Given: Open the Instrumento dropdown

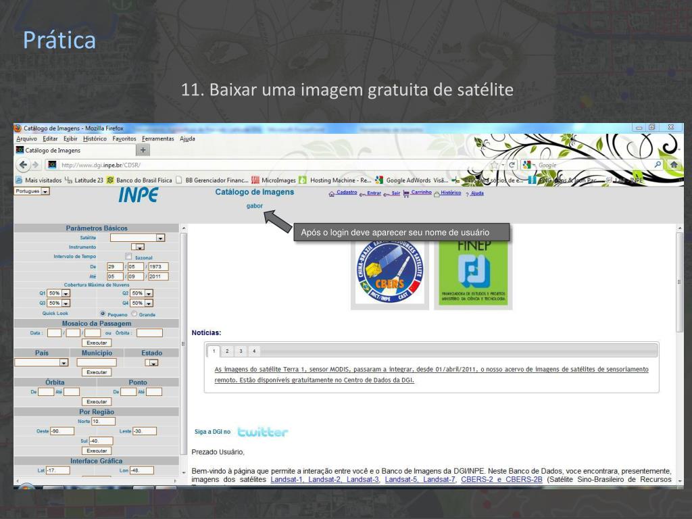Looking at the screenshot, I should point(138,247).
